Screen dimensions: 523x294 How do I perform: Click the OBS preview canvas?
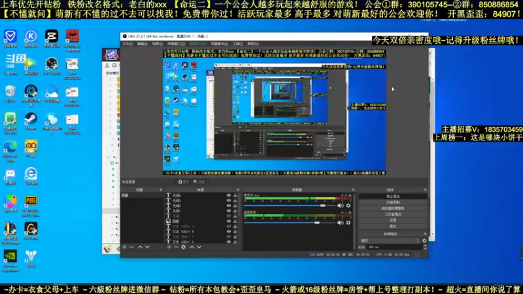pyautogui.click(x=274, y=112)
